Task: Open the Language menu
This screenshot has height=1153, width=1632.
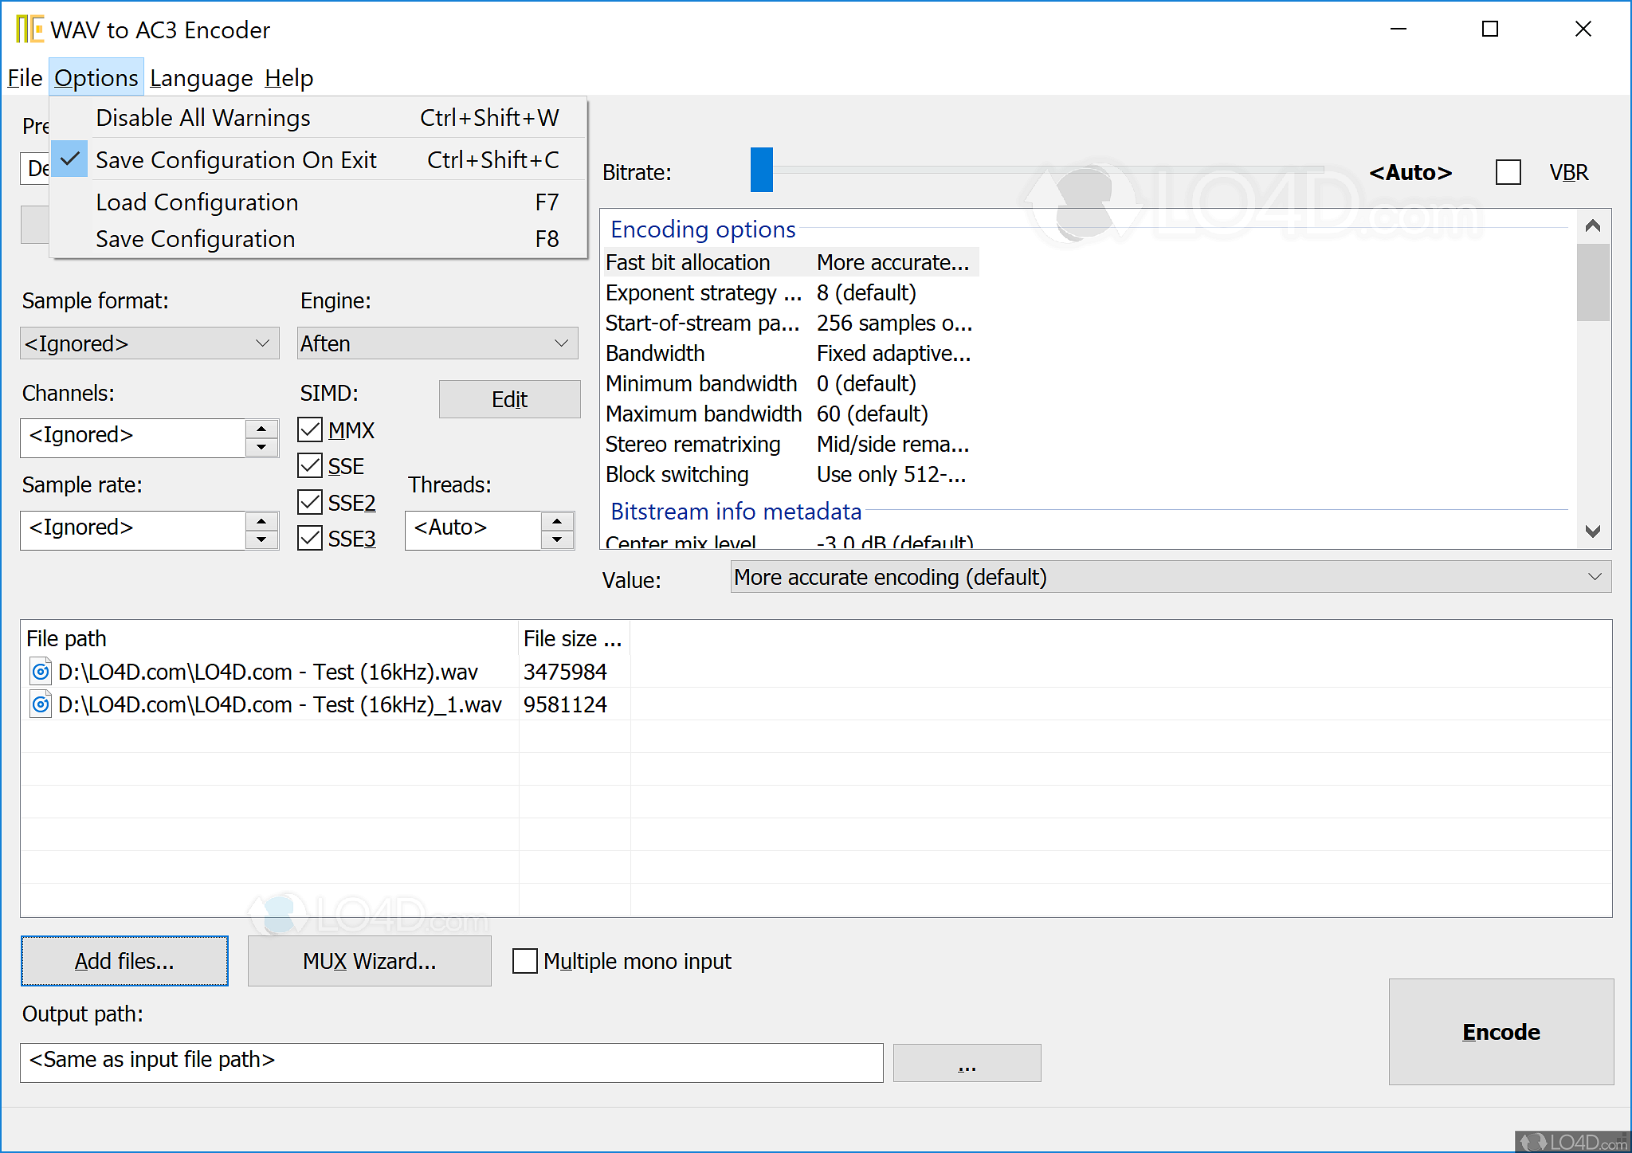Action: (201, 77)
